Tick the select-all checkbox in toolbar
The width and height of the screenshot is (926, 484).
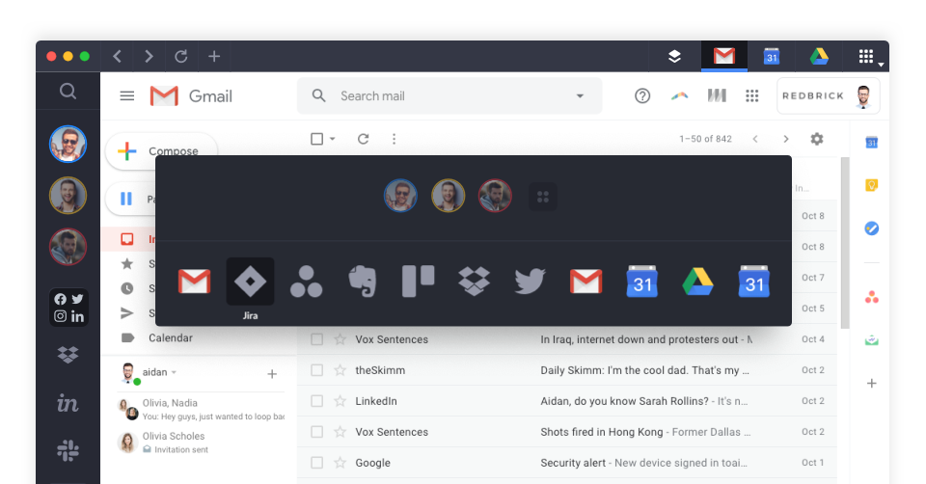316,139
